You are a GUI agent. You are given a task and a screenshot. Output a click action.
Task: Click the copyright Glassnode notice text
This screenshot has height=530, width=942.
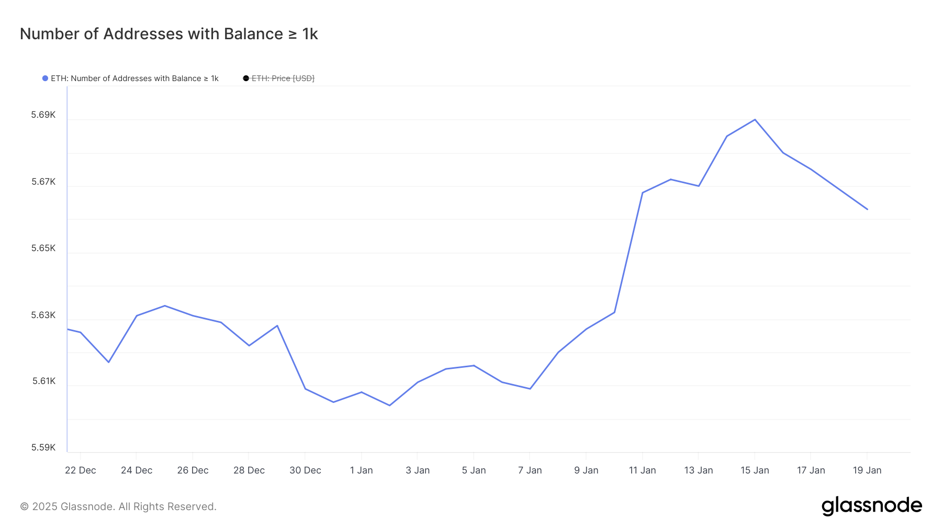point(118,506)
